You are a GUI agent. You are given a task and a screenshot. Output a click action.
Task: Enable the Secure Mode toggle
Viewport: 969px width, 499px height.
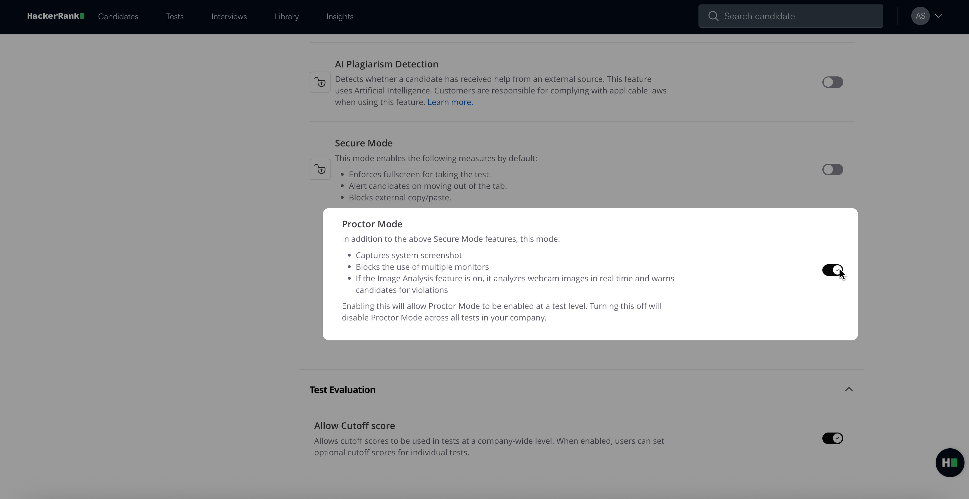tap(832, 169)
